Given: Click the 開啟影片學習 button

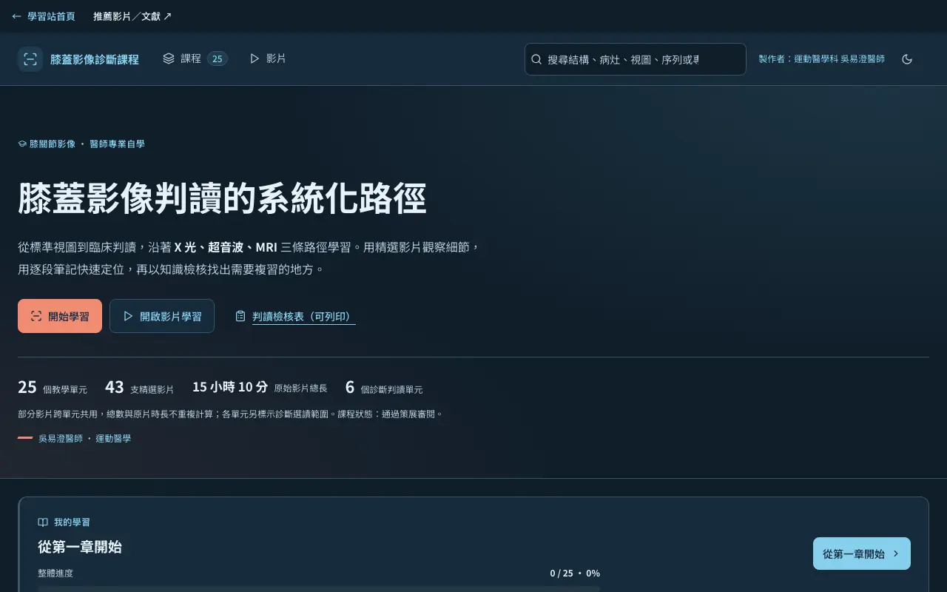Looking at the screenshot, I should pos(162,316).
